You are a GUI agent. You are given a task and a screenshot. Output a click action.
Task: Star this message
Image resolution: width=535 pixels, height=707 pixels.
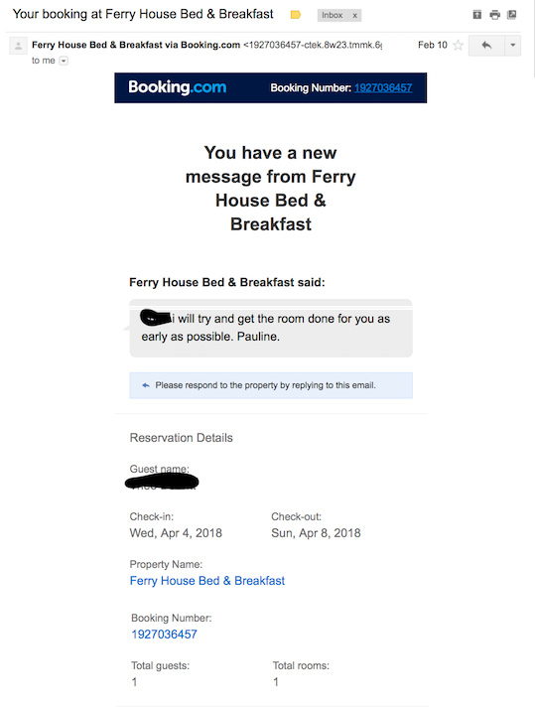pyautogui.click(x=458, y=45)
